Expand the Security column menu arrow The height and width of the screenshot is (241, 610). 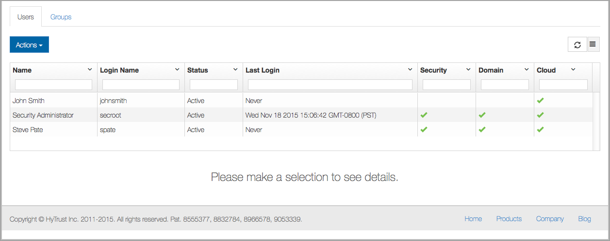[468, 70]
